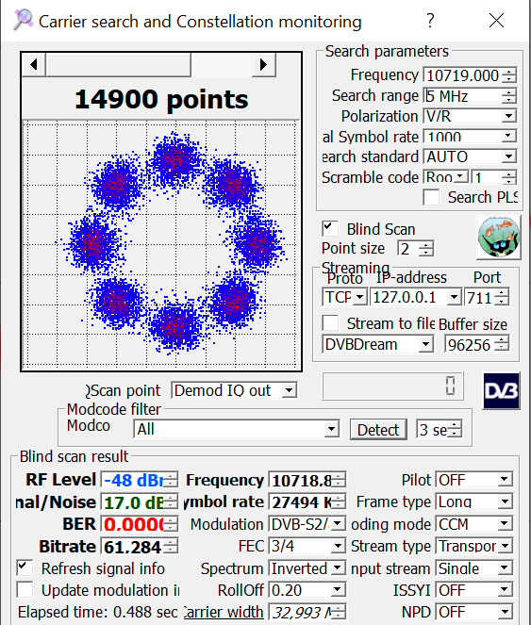Close the Carrier search window
Viewport: 531px width, 625px height.
(x=496, y=21)
